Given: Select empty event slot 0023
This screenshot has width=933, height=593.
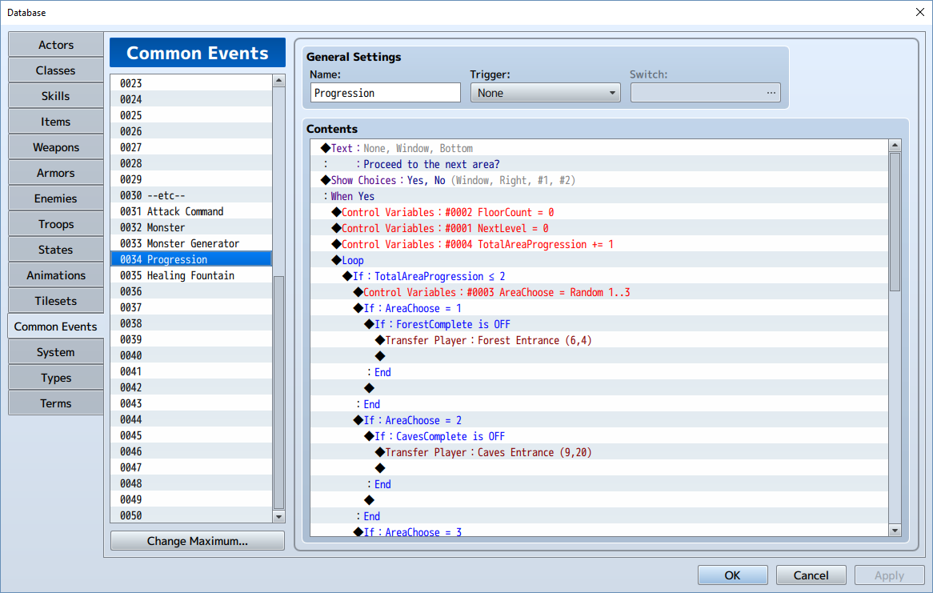Looking at the screenshot, I should 191,83.
